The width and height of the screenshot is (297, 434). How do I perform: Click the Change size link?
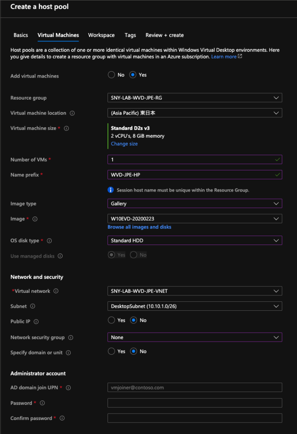[124, 144]
